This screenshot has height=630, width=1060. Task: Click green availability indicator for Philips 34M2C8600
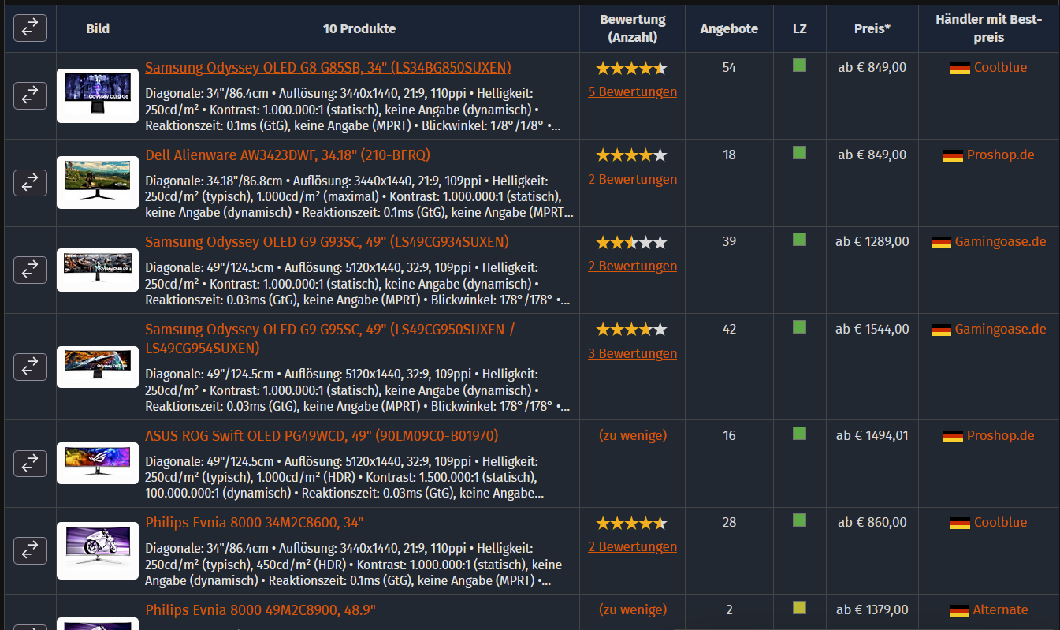point(799,520)
